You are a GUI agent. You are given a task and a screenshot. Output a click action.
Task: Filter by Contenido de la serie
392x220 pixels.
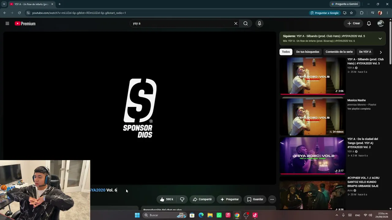point(339,52)
